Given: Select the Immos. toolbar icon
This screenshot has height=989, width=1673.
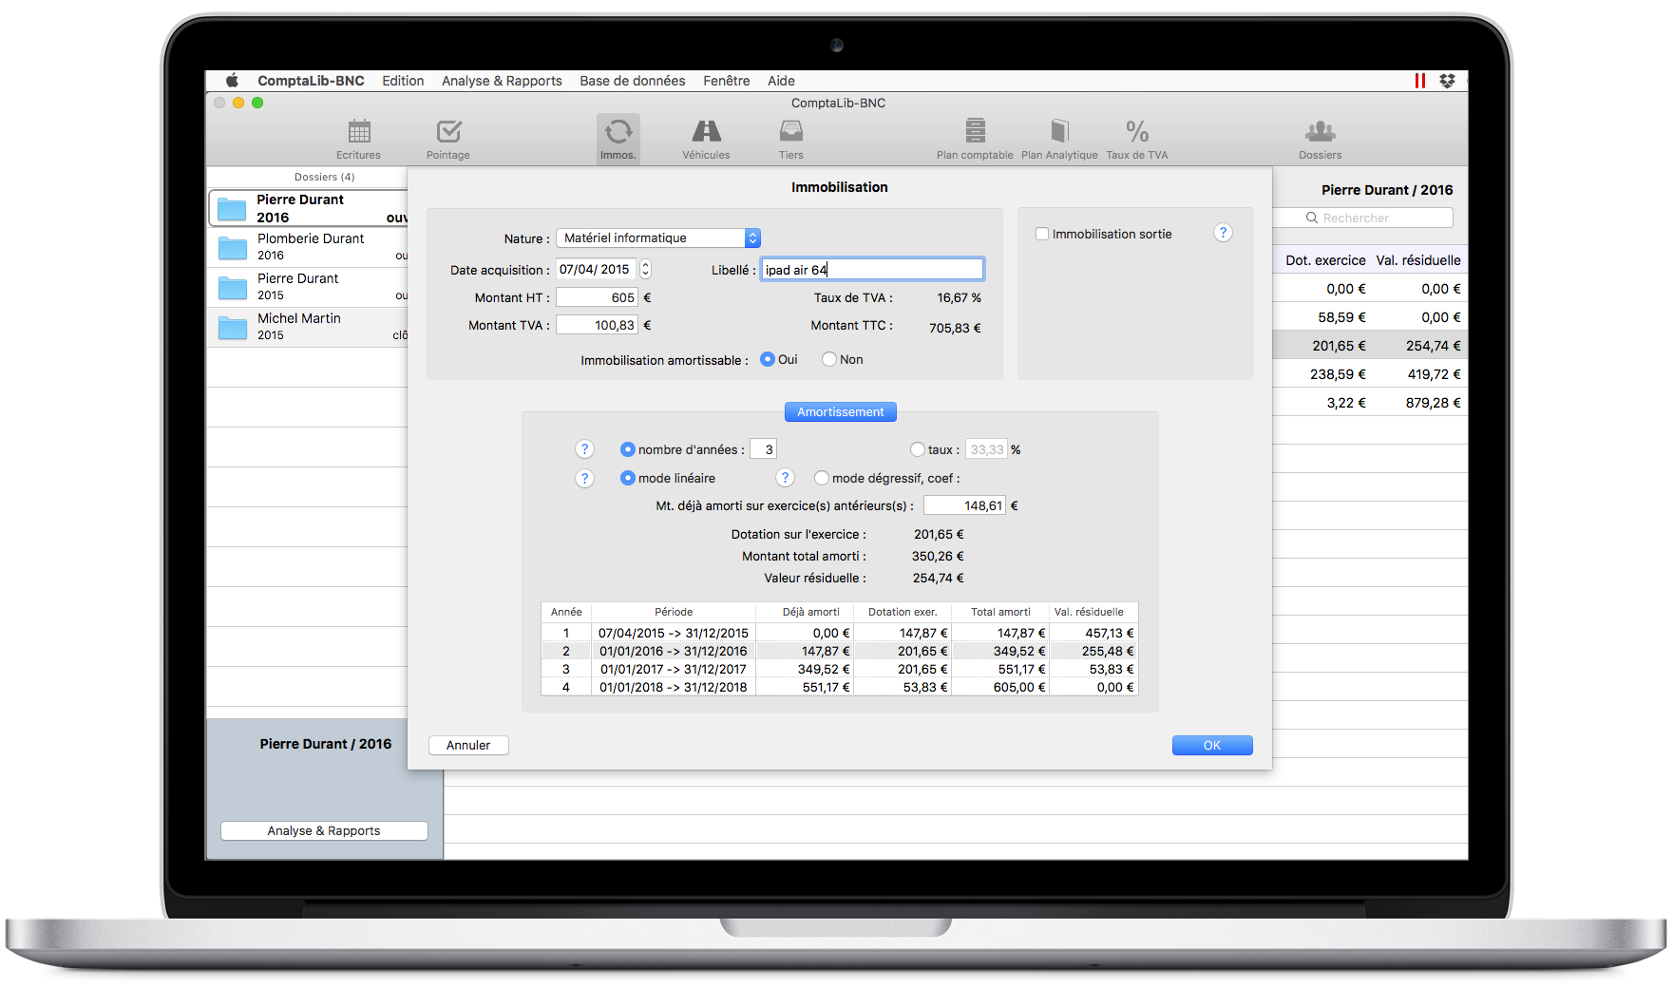Looking at the screenshot, I should coord(618,139).
